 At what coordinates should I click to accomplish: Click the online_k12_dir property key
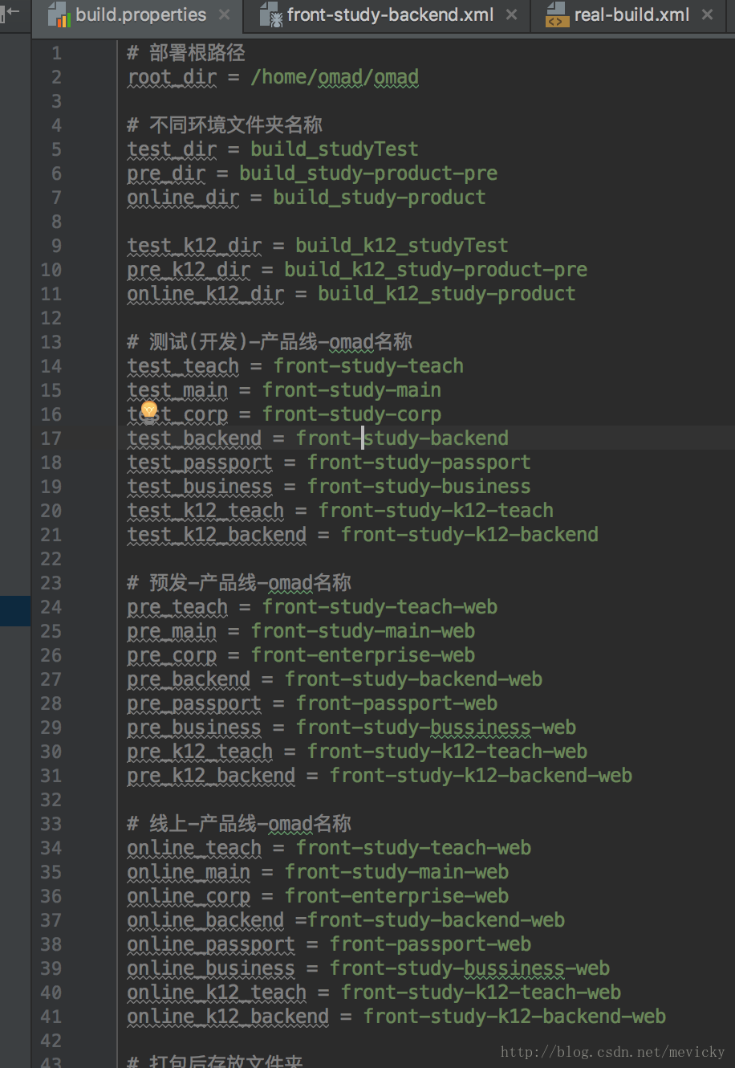[x=205, y=294]
